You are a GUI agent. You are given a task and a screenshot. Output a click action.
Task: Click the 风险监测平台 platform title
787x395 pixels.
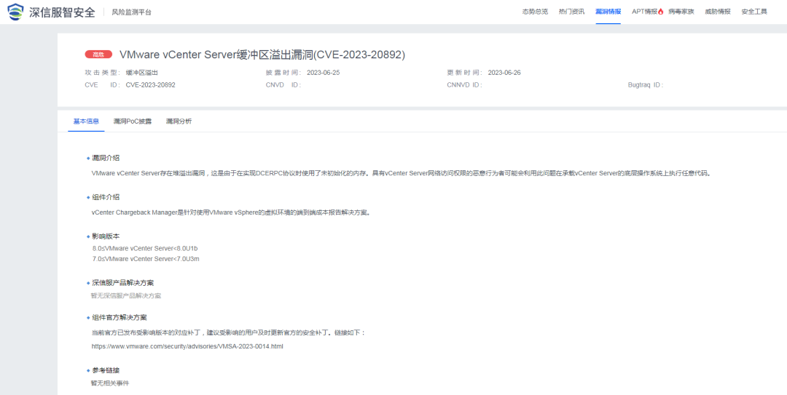pos(131,12)
